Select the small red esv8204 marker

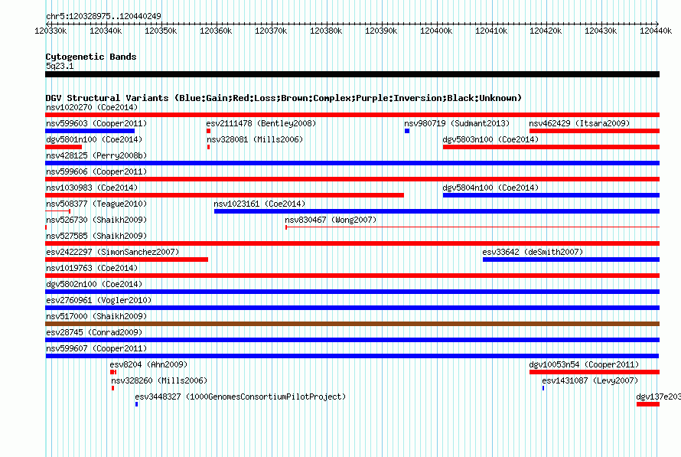coord(113,372)
